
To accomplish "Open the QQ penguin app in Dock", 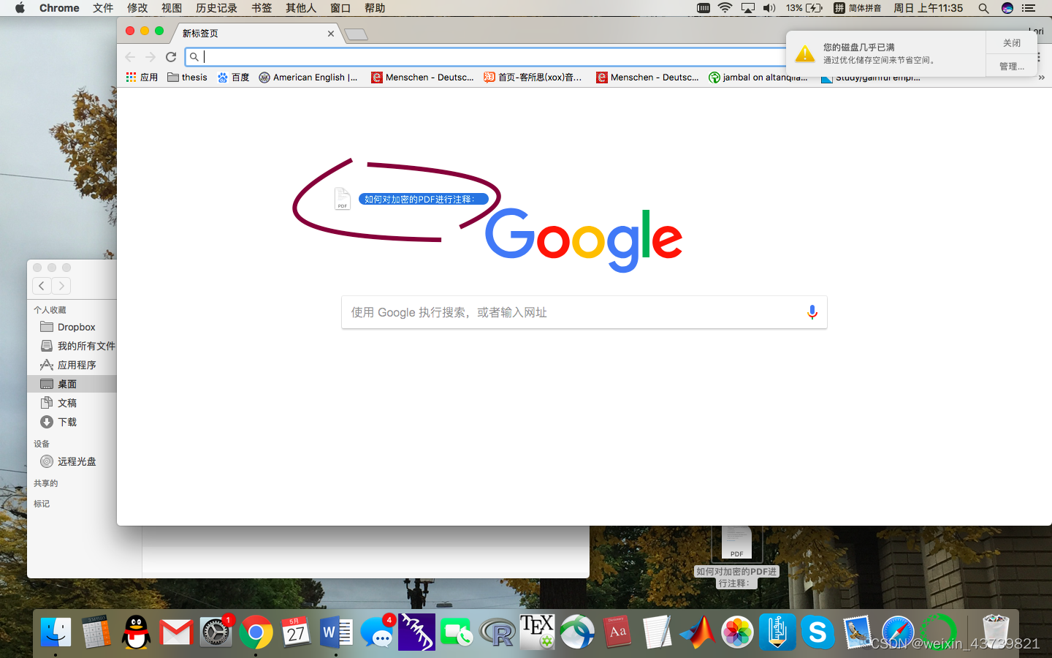I will 136,632.
